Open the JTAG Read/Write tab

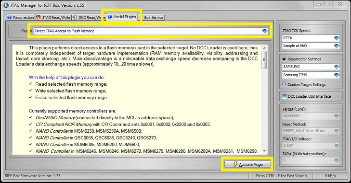pyautogui.click(x=53, y=17)
